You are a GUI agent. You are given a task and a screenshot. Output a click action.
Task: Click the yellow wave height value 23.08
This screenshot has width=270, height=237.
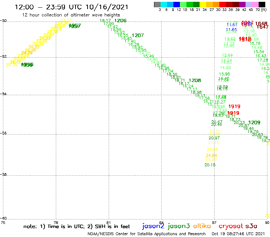tap(212, 149)
